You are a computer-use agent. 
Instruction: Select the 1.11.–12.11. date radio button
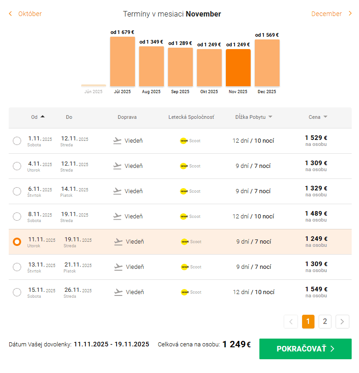click(17, 141)
